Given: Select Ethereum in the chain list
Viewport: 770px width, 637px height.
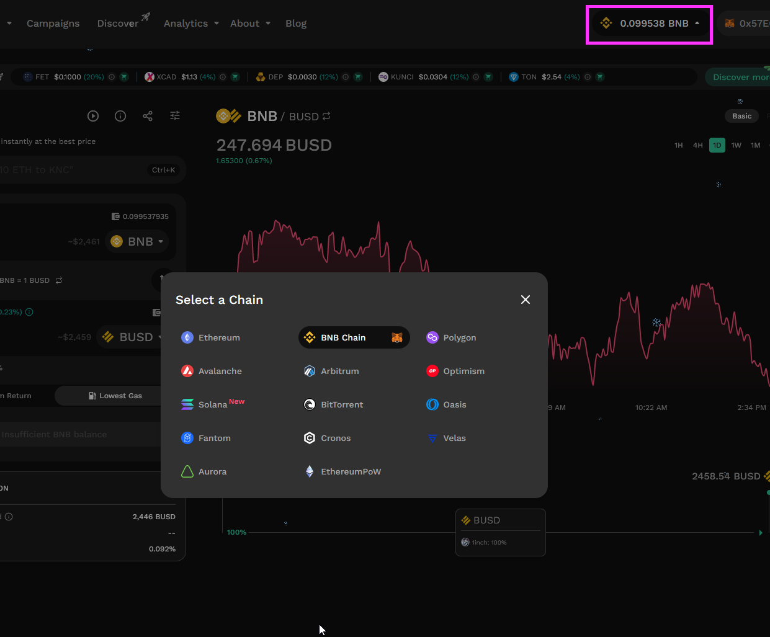Looking at the screenshot, I should tap(211, 337).
